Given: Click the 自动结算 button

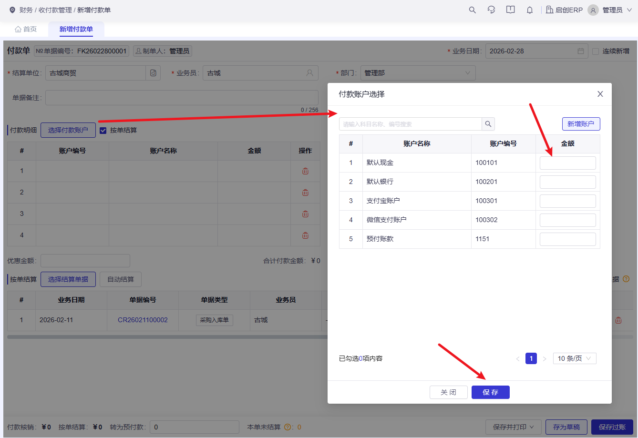Looking at the screenshot, I should [121, 279].
